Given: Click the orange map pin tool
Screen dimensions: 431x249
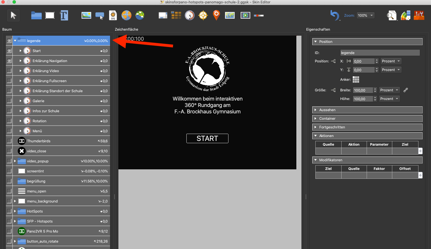Looking at the screenshot, I should tap(216, 15).
